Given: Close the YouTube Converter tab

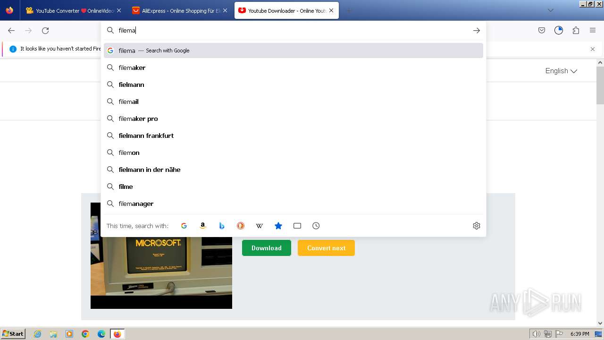Looking at the screenshot, I should point(119,10).
